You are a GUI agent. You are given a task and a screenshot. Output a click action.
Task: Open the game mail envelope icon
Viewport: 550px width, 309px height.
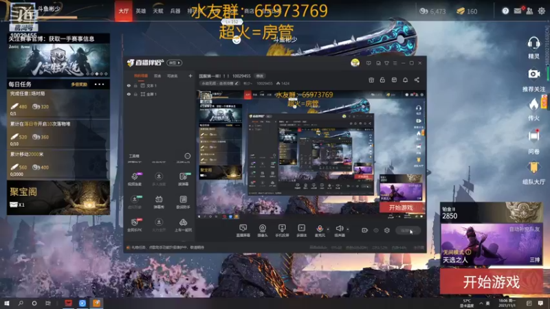click(x=518, y=11)
